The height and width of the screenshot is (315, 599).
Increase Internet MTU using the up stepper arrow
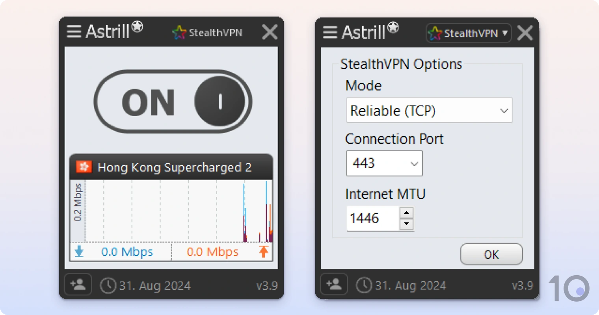point(406,213)
